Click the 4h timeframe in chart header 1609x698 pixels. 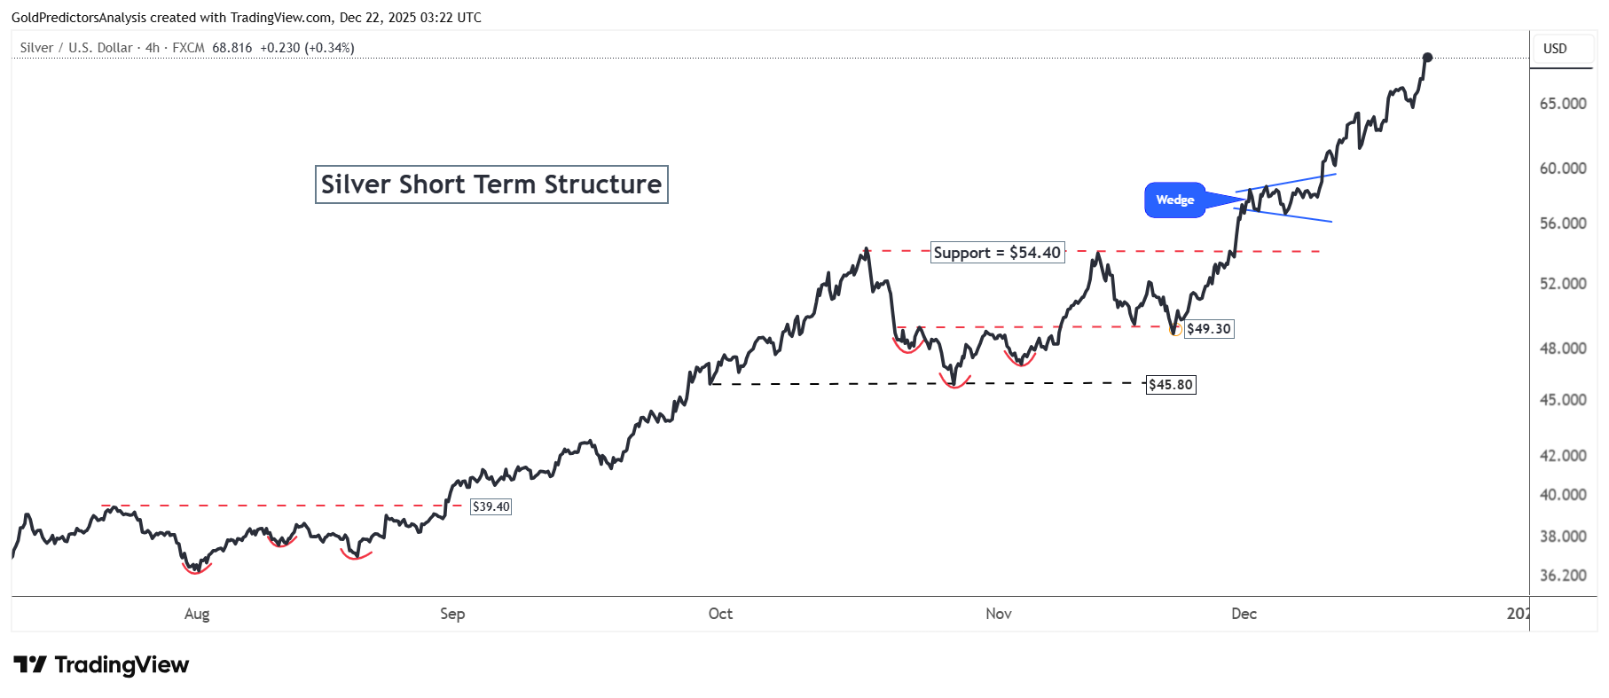point(153,48)
